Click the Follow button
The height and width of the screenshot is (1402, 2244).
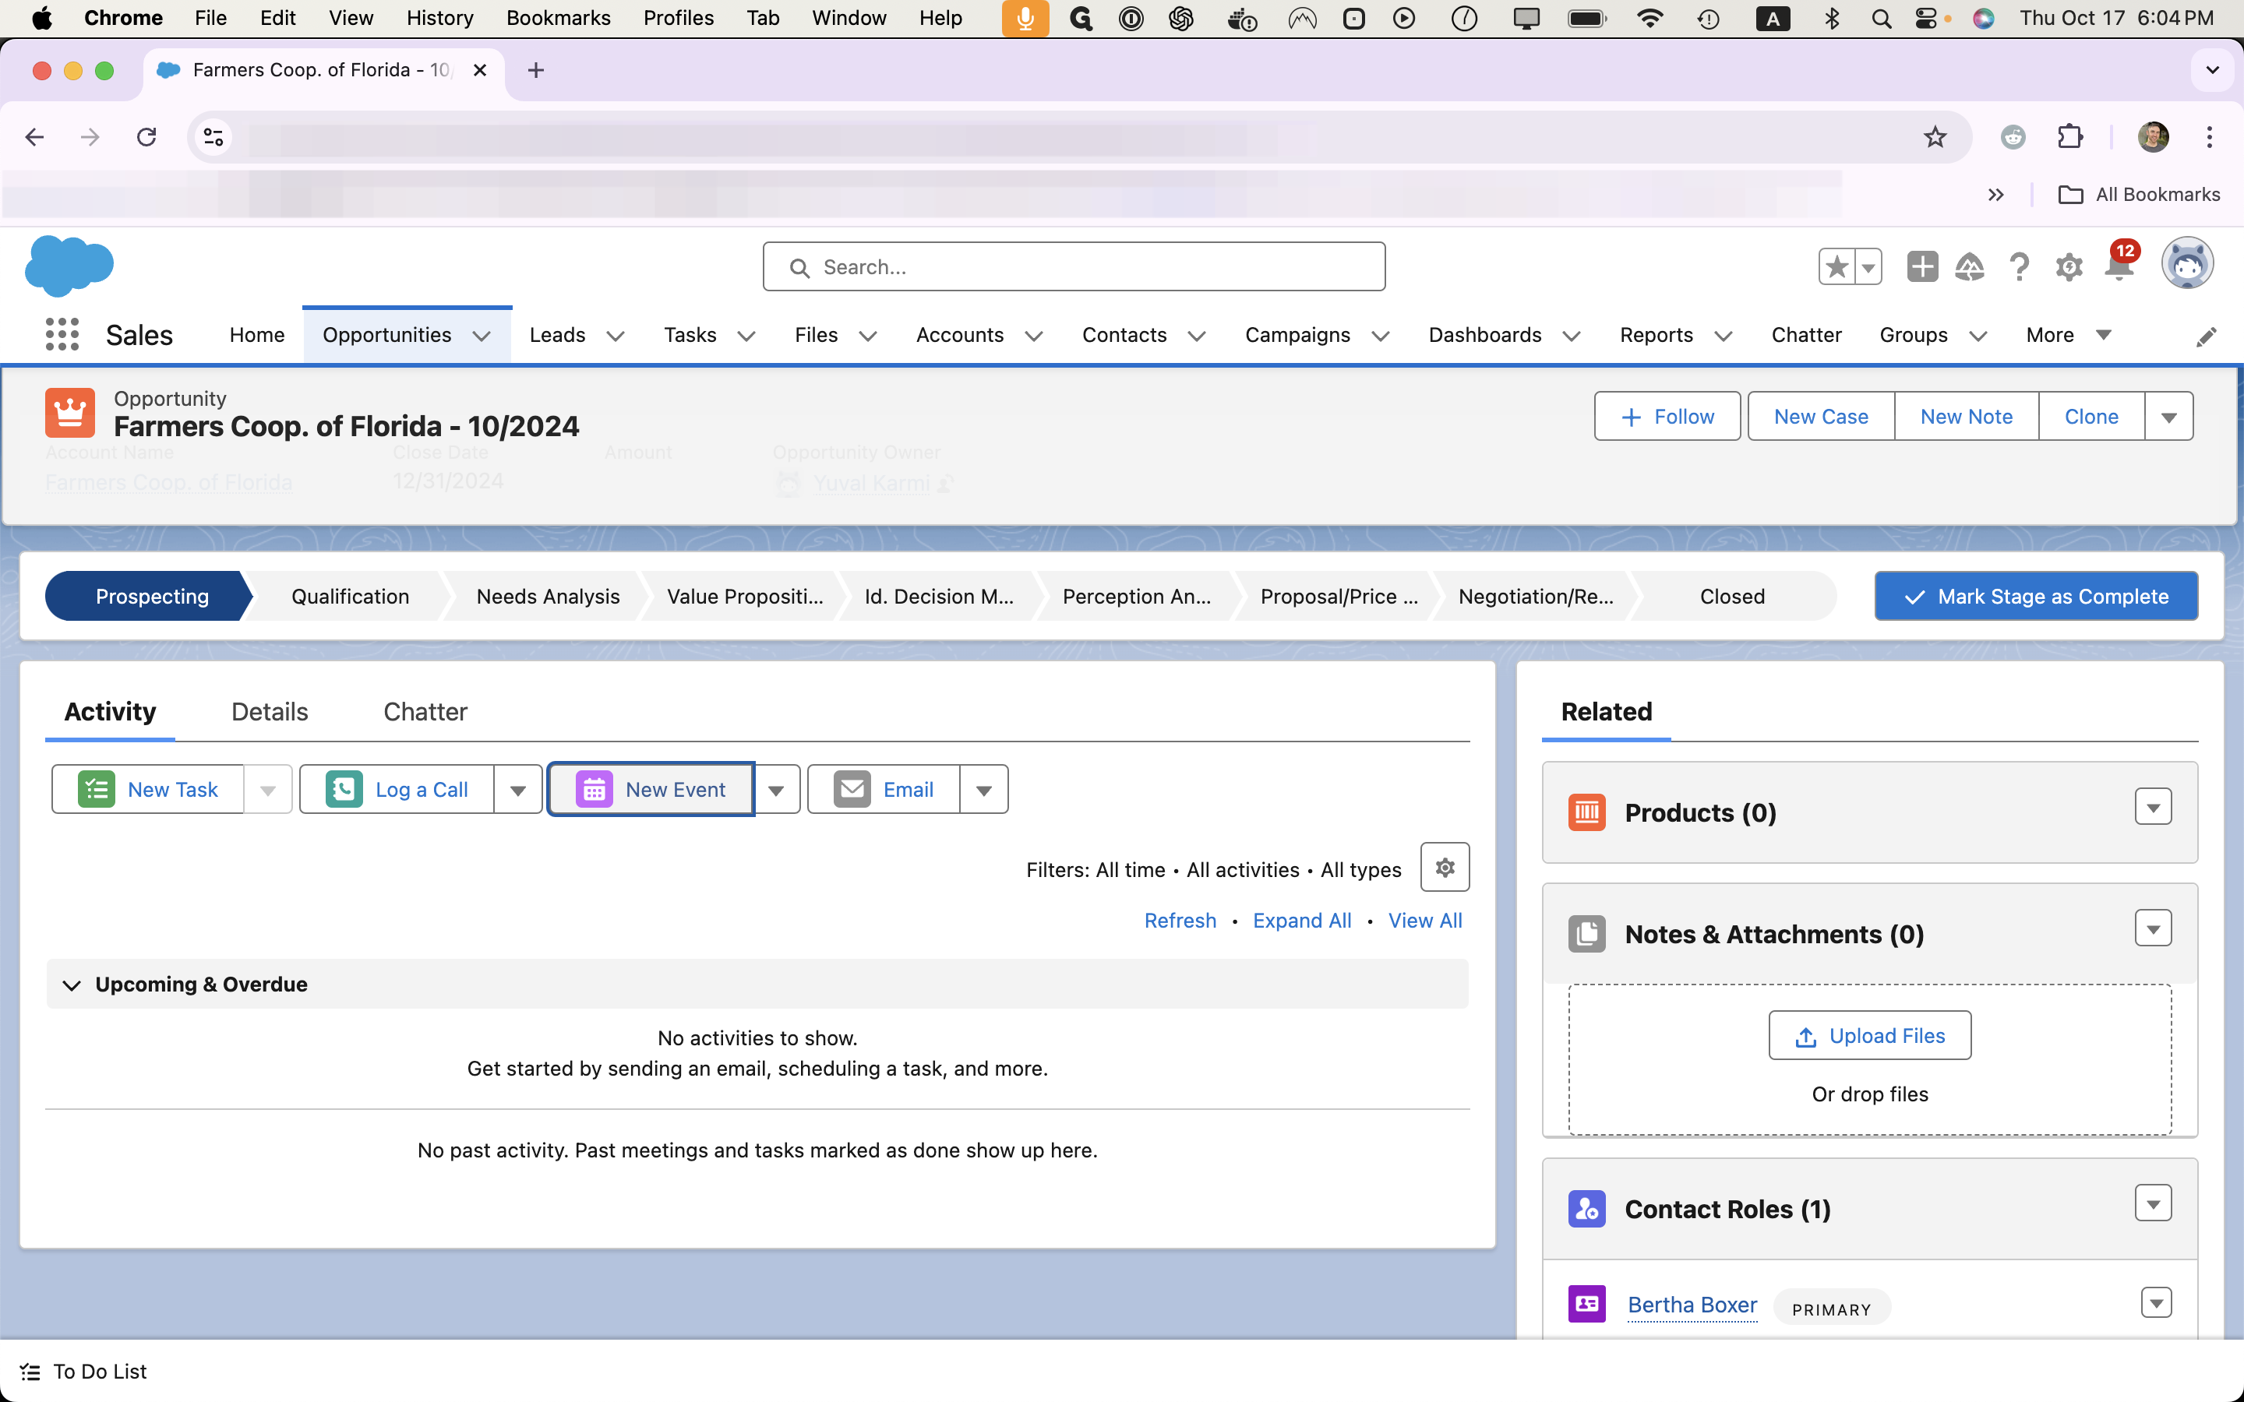click(x=1667, y=417)
